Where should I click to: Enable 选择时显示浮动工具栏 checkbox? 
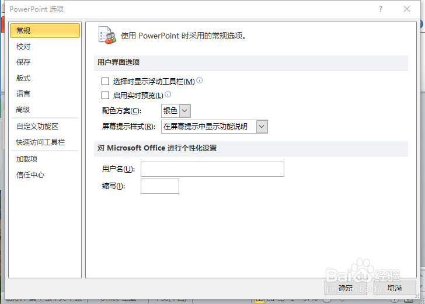[105, 81]
